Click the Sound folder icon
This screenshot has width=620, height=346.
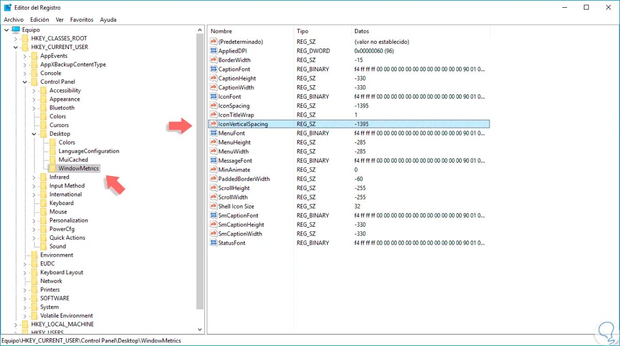click(43, 246)
